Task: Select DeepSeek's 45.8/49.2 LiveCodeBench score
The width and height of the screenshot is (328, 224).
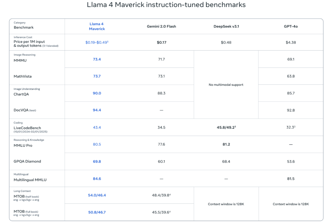Action: click(225, 127)
